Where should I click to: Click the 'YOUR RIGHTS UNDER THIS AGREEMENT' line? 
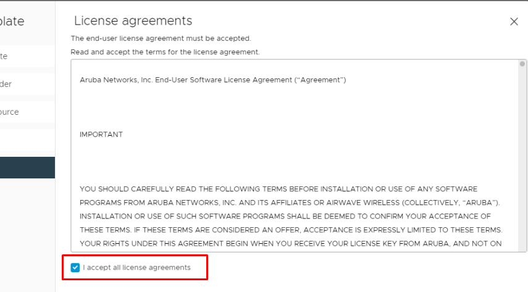[290, 243]
